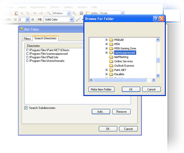Decrease brush width with minus button
This screenshot has height=153, width=184.
tap(15, 20)
